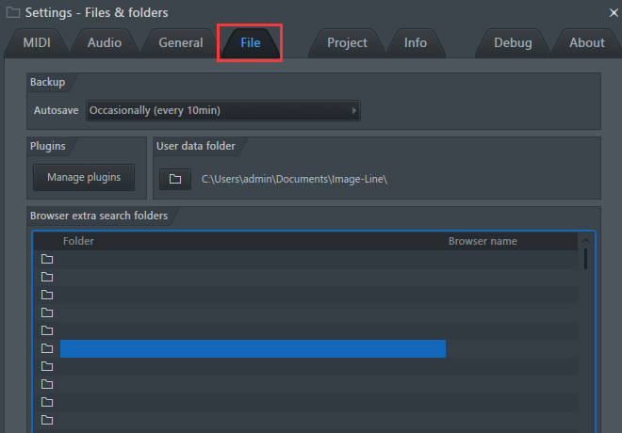Click the user data folder path text

[x=294, y=179]
